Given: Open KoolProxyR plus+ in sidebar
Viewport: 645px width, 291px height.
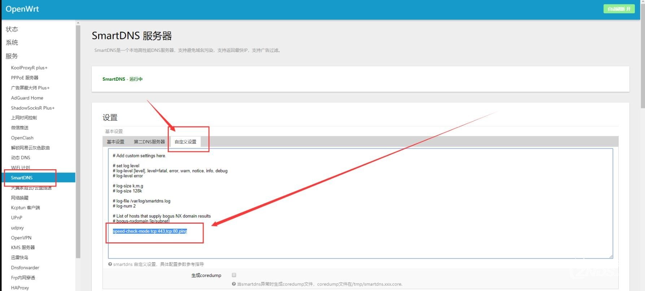Looking at the screenshot, I should tap(29, 68).
